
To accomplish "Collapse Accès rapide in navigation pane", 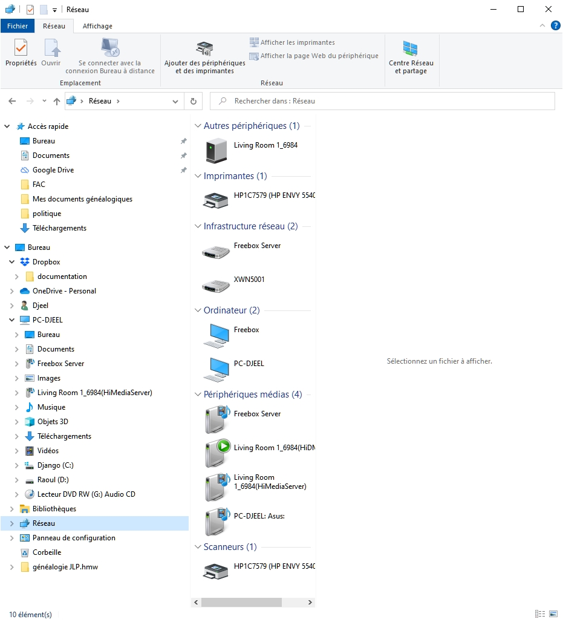I will click(7, 126).
